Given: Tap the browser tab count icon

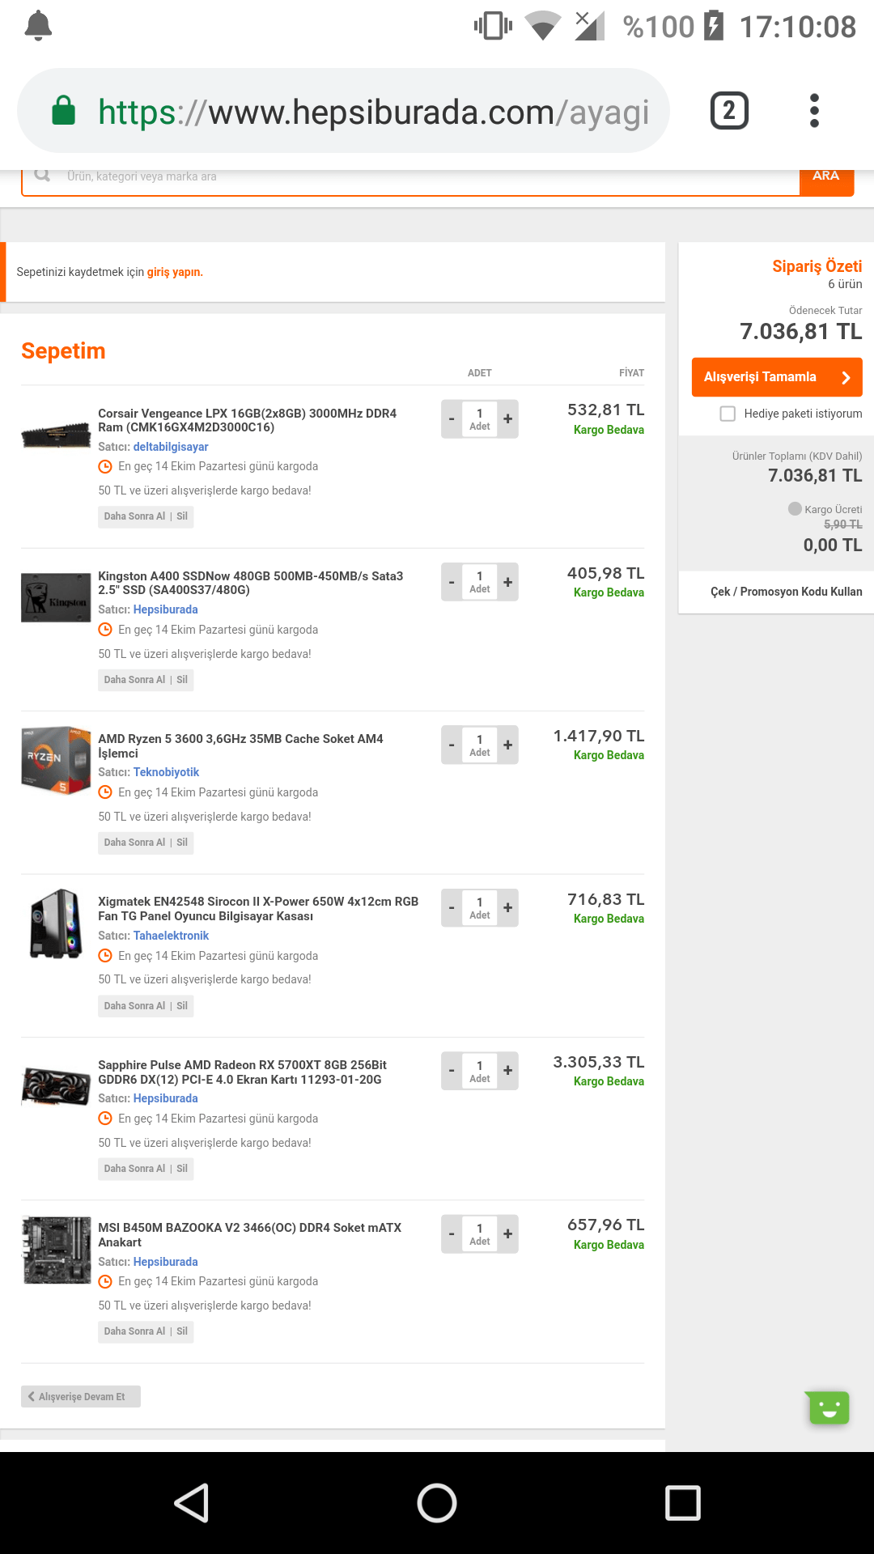Looking at the screenshot, I should [x=729, y=111].
